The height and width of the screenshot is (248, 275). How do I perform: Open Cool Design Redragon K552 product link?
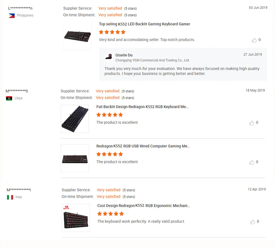pyautogui.click(x=143, y=206)
